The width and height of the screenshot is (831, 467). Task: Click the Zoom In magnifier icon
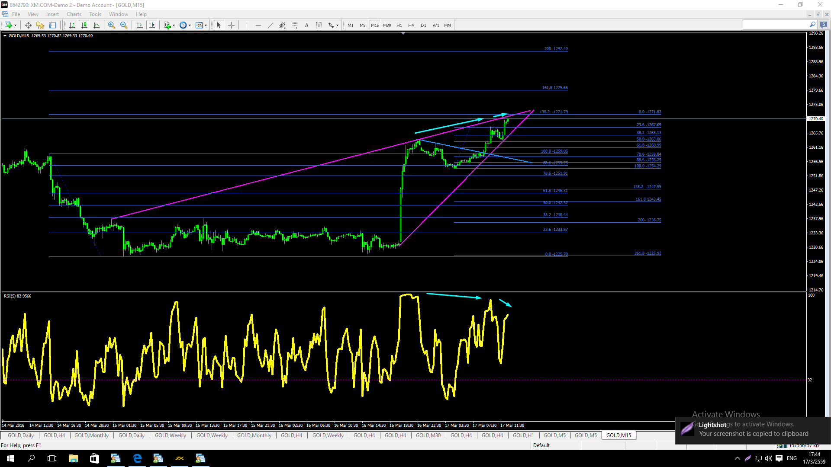tap(112, 25)
